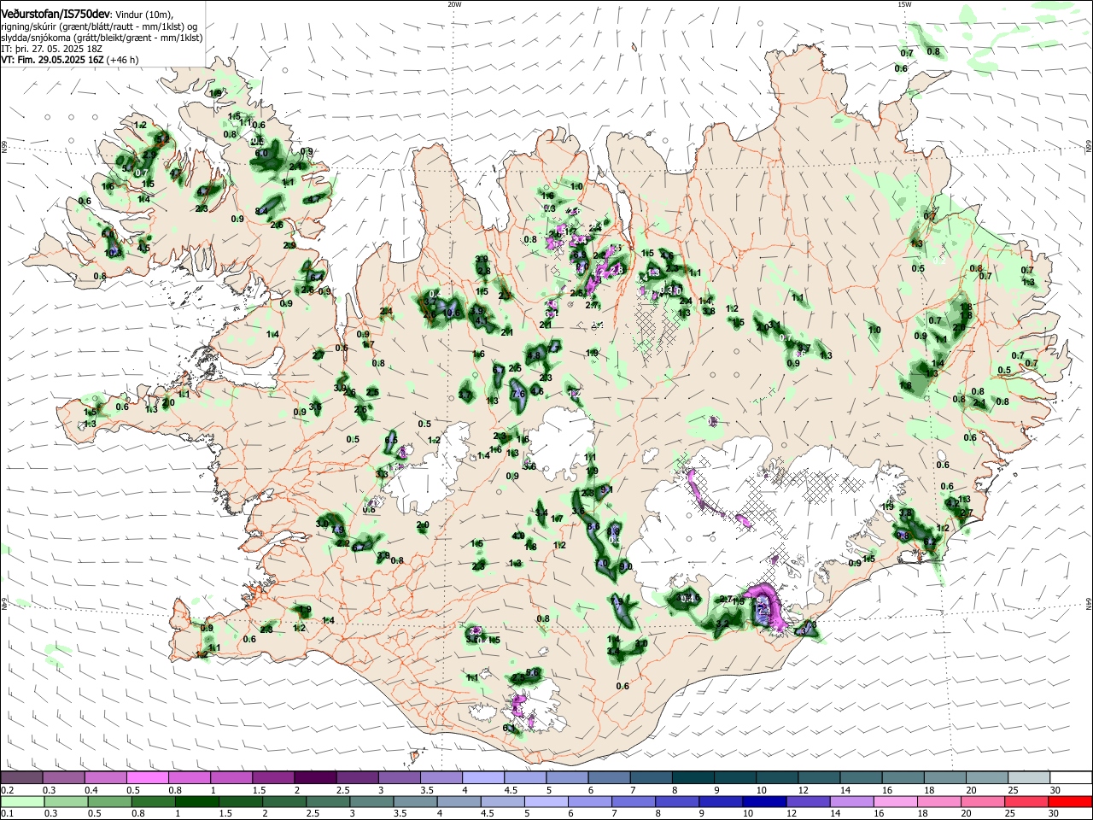This screenshot has height=820, width=1093.
Task: Pick the white snow swatch labeled 30
Action: coord(1070,777)
